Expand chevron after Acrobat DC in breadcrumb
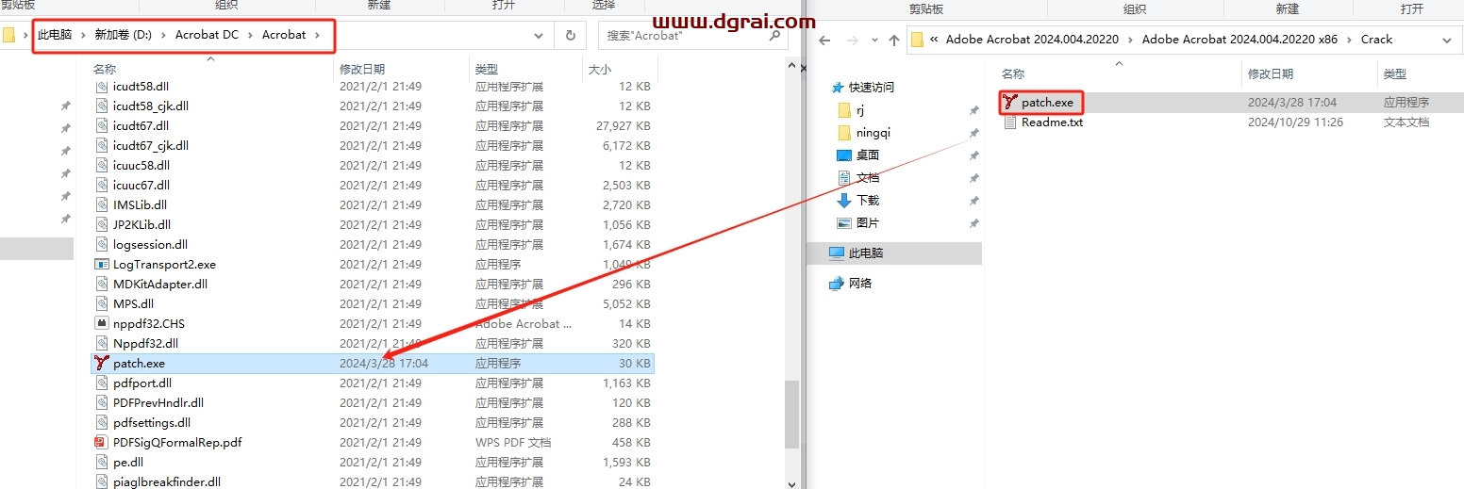This screenshot has width=1464, height=489. pyautogui.click(x=250, y=35)
